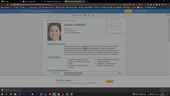Viewport: 170px width, 96px height.
Task: Open the azure bookmark
Action: [134, 7]
